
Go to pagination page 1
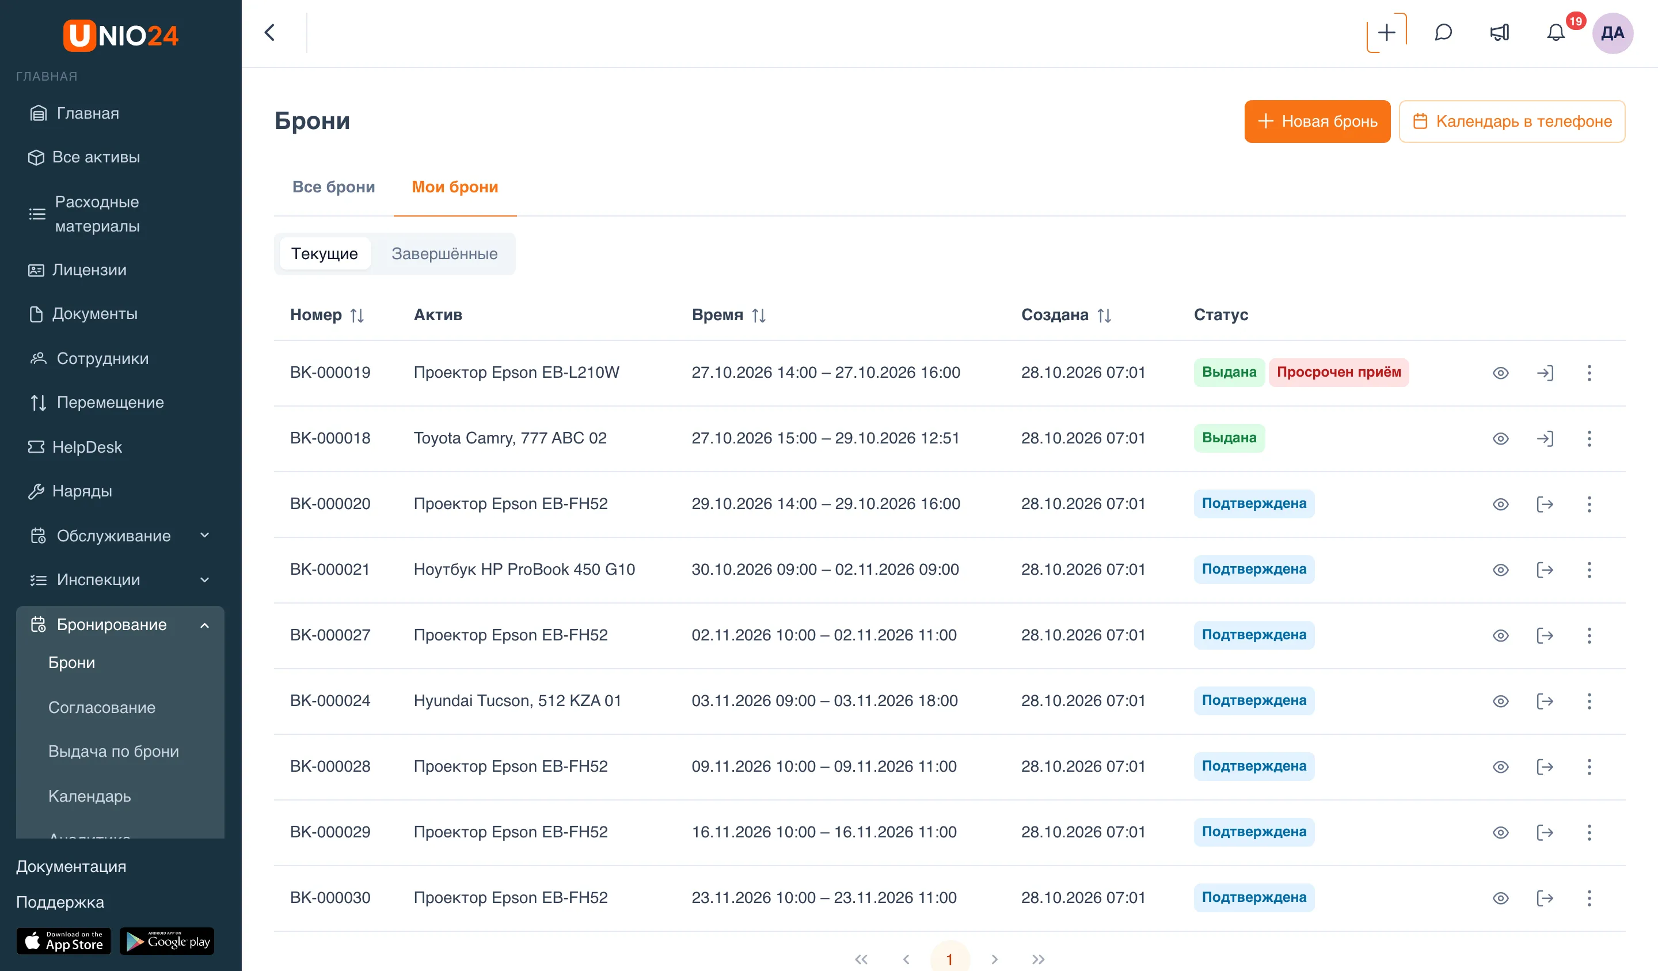949,959
